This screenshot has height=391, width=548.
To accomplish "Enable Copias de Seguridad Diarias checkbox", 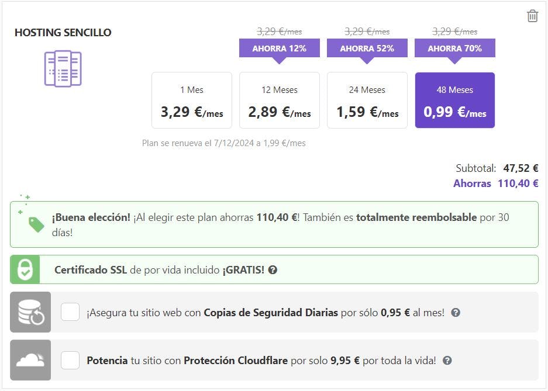I will (x=70, y=313).
